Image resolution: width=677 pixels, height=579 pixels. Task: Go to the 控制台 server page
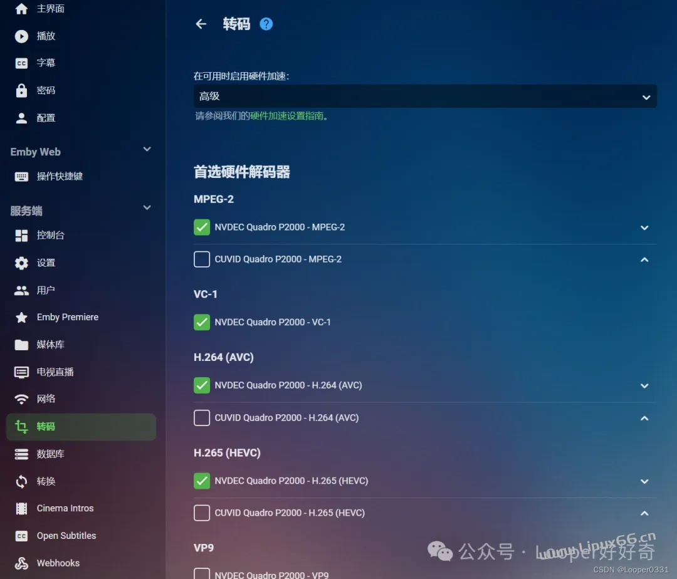(51, 235)
